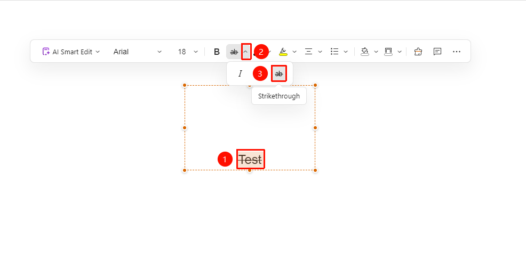
Task: Click the bullet list icon
Action: coord(334,52)
